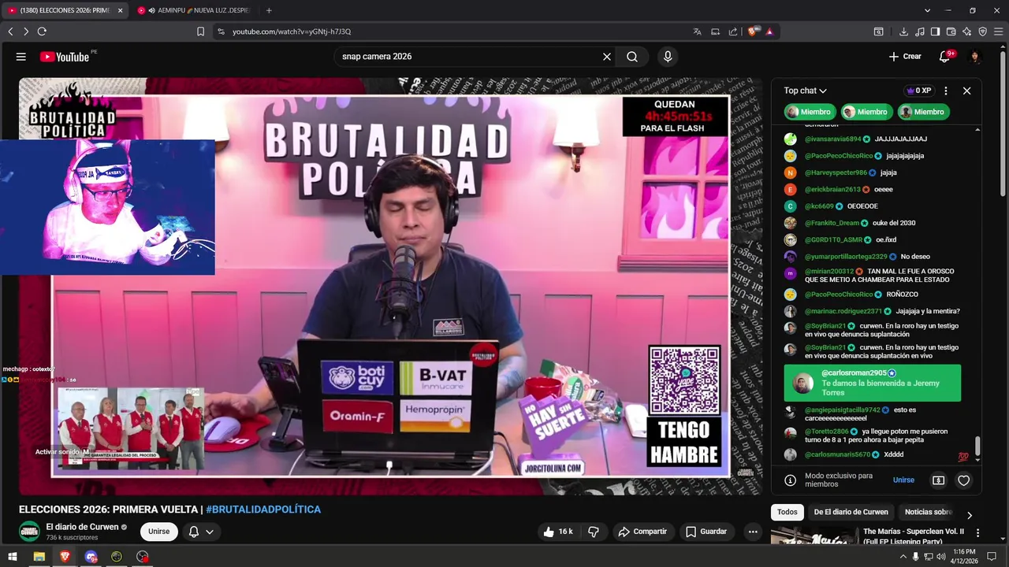Open the Leo AI sparkle icon

pyautogui.click(x=966, y=31)
